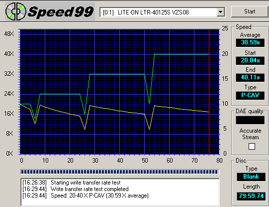Click the P-CAV type field
The height and width of the screenshot is (207, 269).
[250, 95]
